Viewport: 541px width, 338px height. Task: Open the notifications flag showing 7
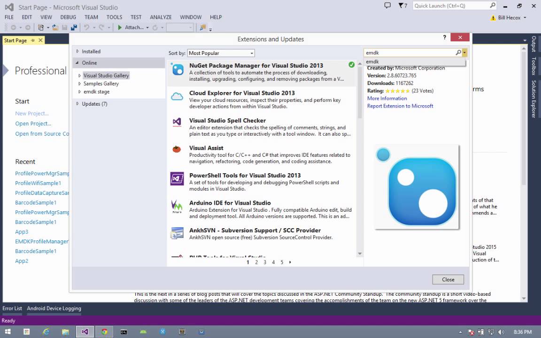coord(402,6)
